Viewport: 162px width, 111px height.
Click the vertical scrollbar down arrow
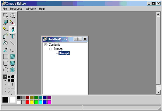tap(158, 92)
